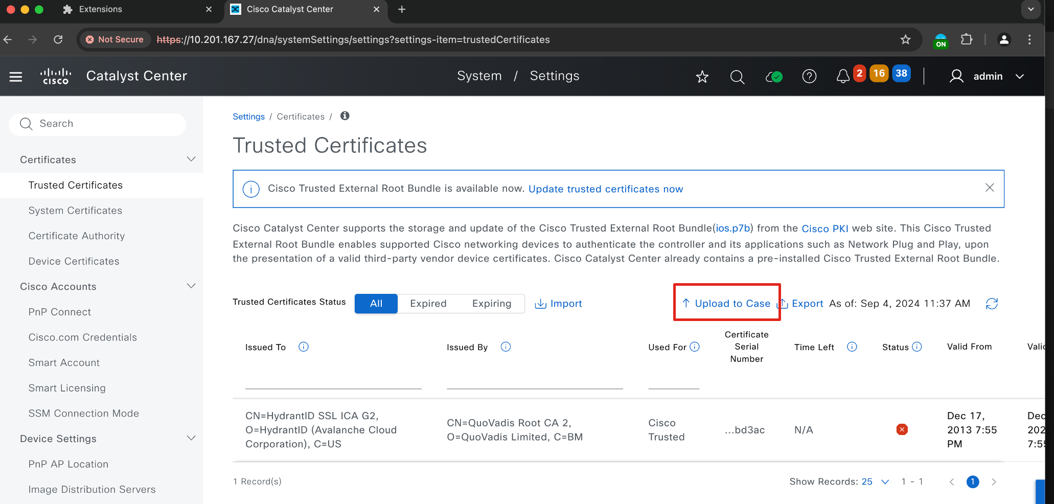Reload the page with browser refresh button
Viewport: 1054px width, 504px height.
click(58, 39)
